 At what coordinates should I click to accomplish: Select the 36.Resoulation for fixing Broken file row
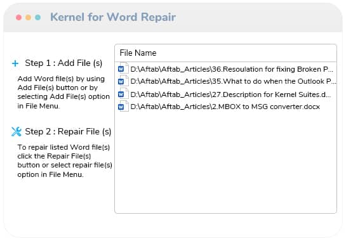[x=225, y=69]
